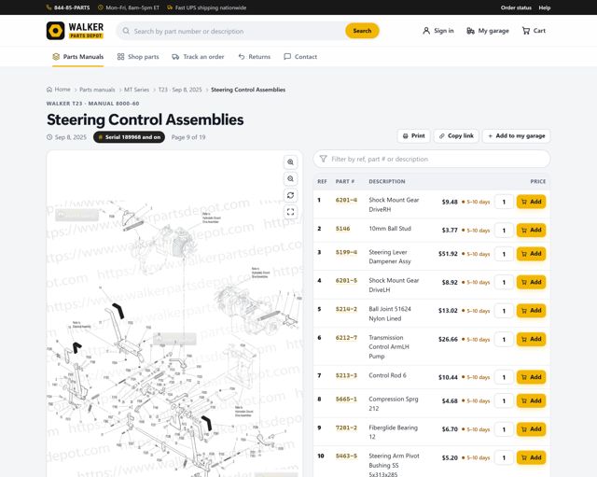Go to MT Series breadcrumb
This screenshot has height=477, width=597.
point(137,90)
